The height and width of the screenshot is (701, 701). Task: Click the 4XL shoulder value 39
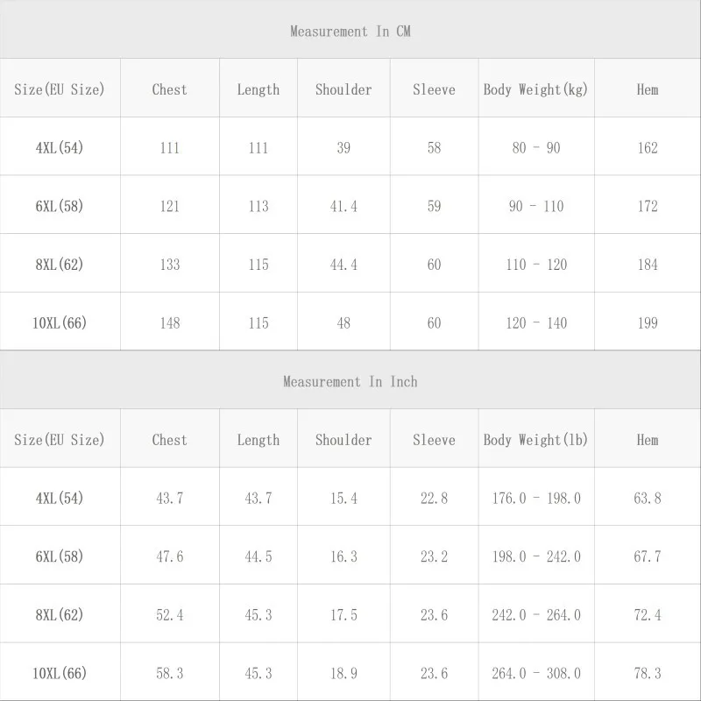pos(343,148)
